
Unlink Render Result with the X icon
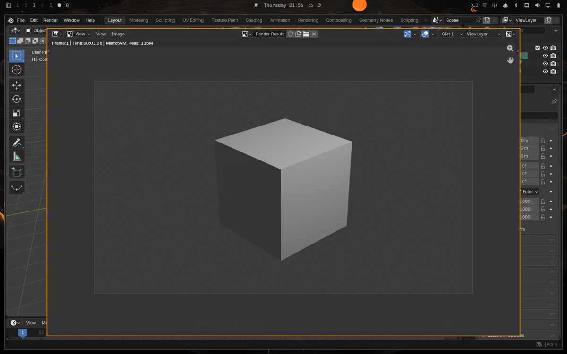tap(314, 34)
